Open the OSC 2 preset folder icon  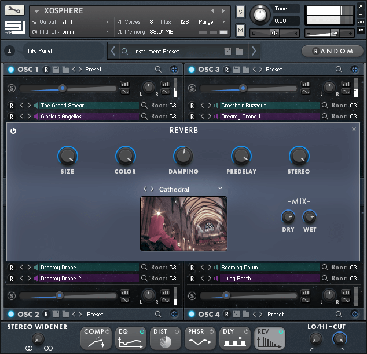point(65,314)
